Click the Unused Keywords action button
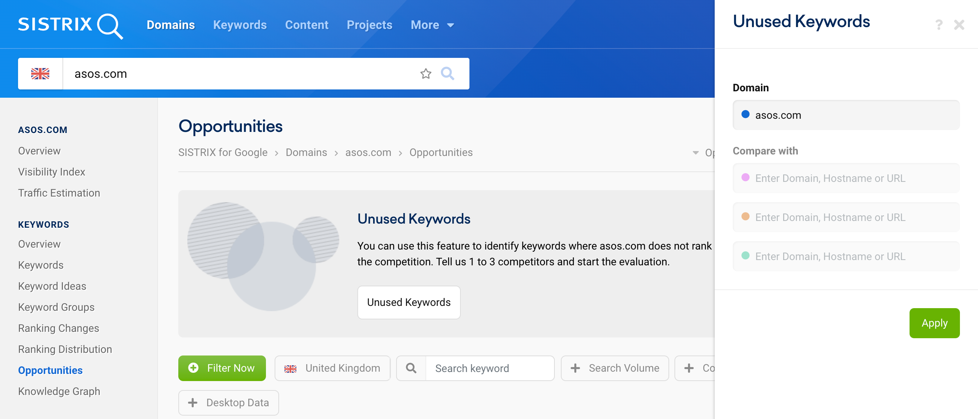This screenshot has width=978, height=419. pyautogui.click(x=409, y=303)
